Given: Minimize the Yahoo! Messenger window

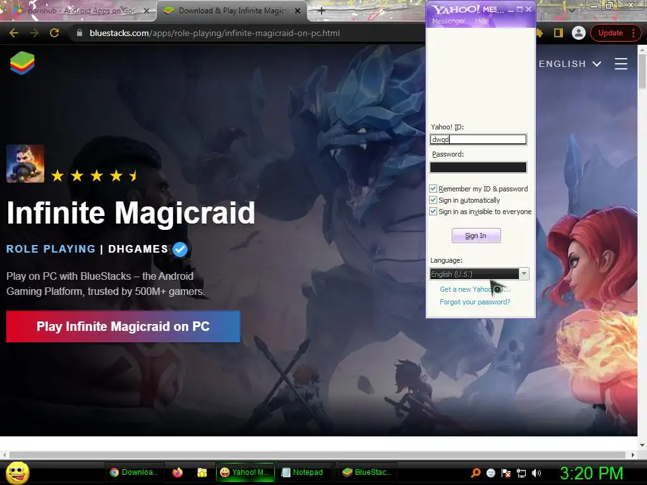Looking at the screenshot, I should point(511,9).
